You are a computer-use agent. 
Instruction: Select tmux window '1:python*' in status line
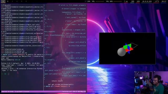coord(19,91)
